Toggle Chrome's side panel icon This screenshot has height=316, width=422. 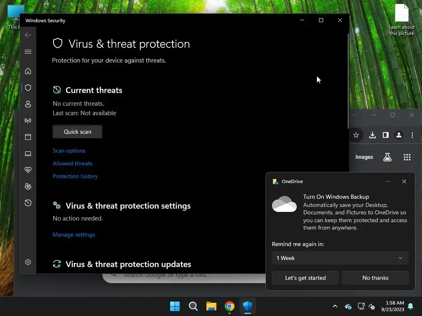click(386, 135)
